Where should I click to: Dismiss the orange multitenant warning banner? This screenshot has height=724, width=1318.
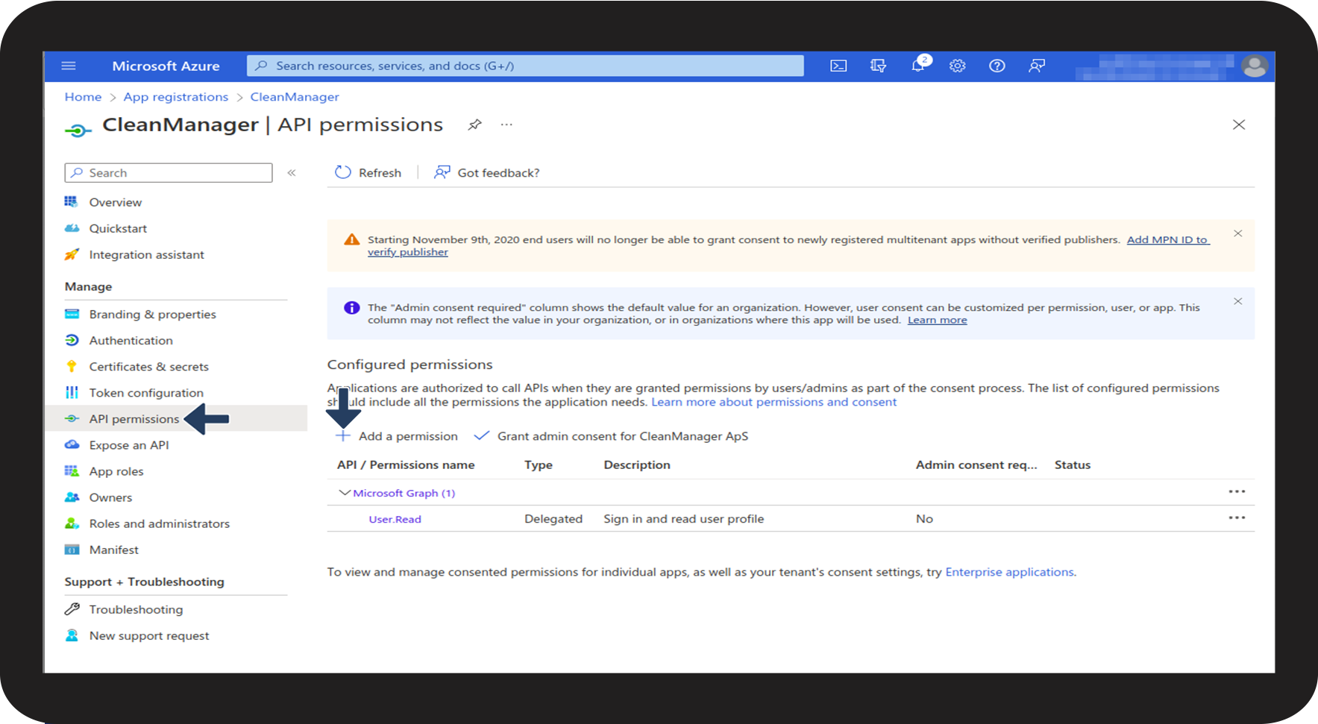1237,234
